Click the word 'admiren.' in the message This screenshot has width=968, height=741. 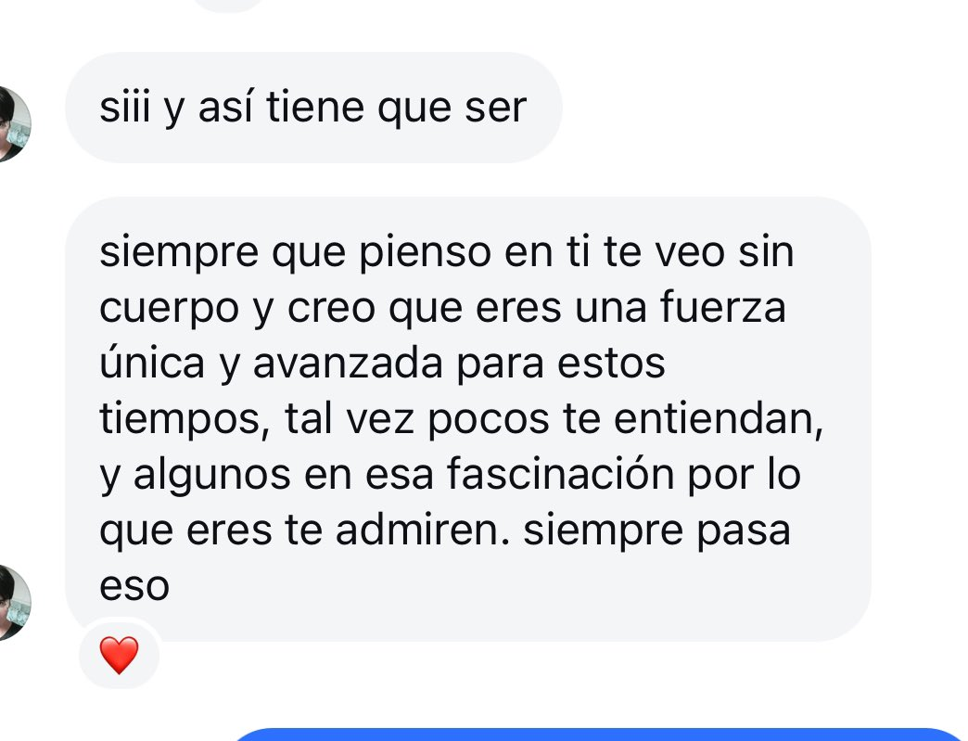coord(423,530)
